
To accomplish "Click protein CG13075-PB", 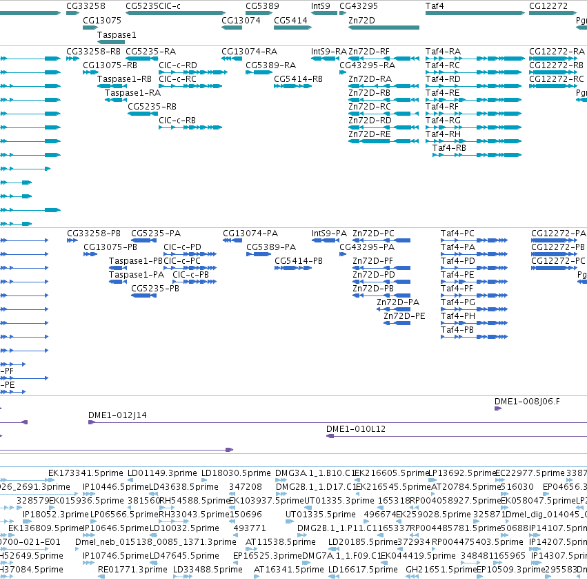I will tap(110, 247).
